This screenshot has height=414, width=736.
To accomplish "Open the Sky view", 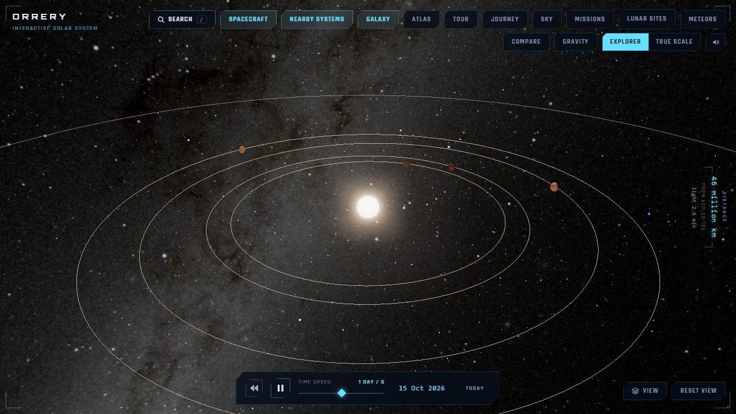I will pyautogui.click(x=547, y=20).
